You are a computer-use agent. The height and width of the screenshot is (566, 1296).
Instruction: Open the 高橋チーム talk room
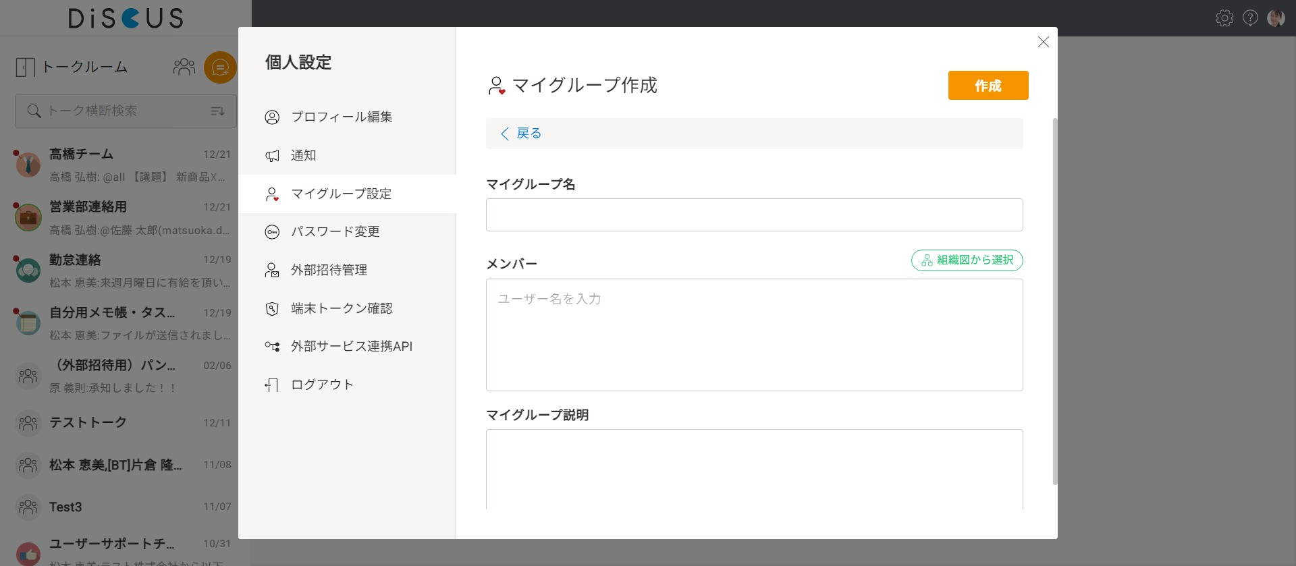126,165
